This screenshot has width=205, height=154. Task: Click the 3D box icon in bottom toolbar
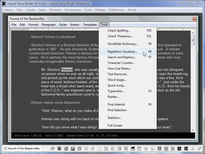click(x=66, y=149)
